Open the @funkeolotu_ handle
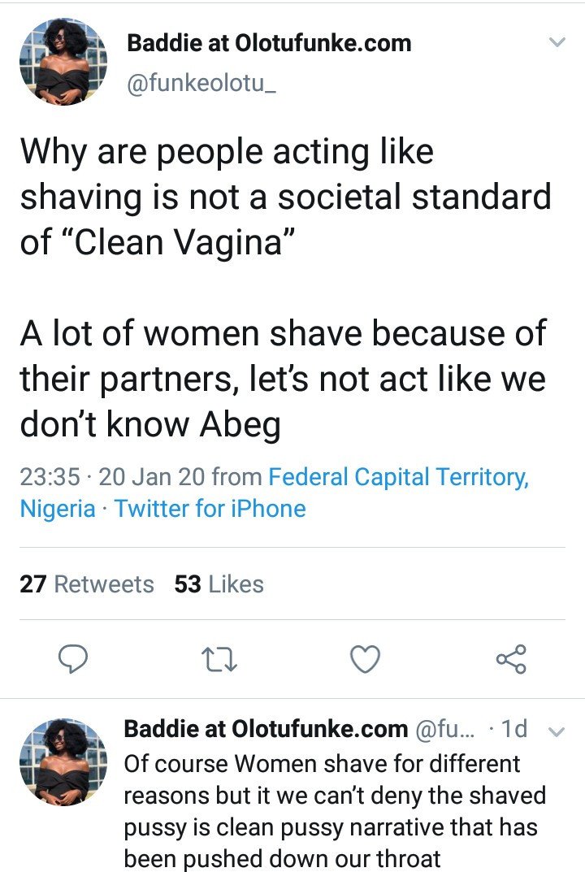The image size is (585, 872). 201,84
